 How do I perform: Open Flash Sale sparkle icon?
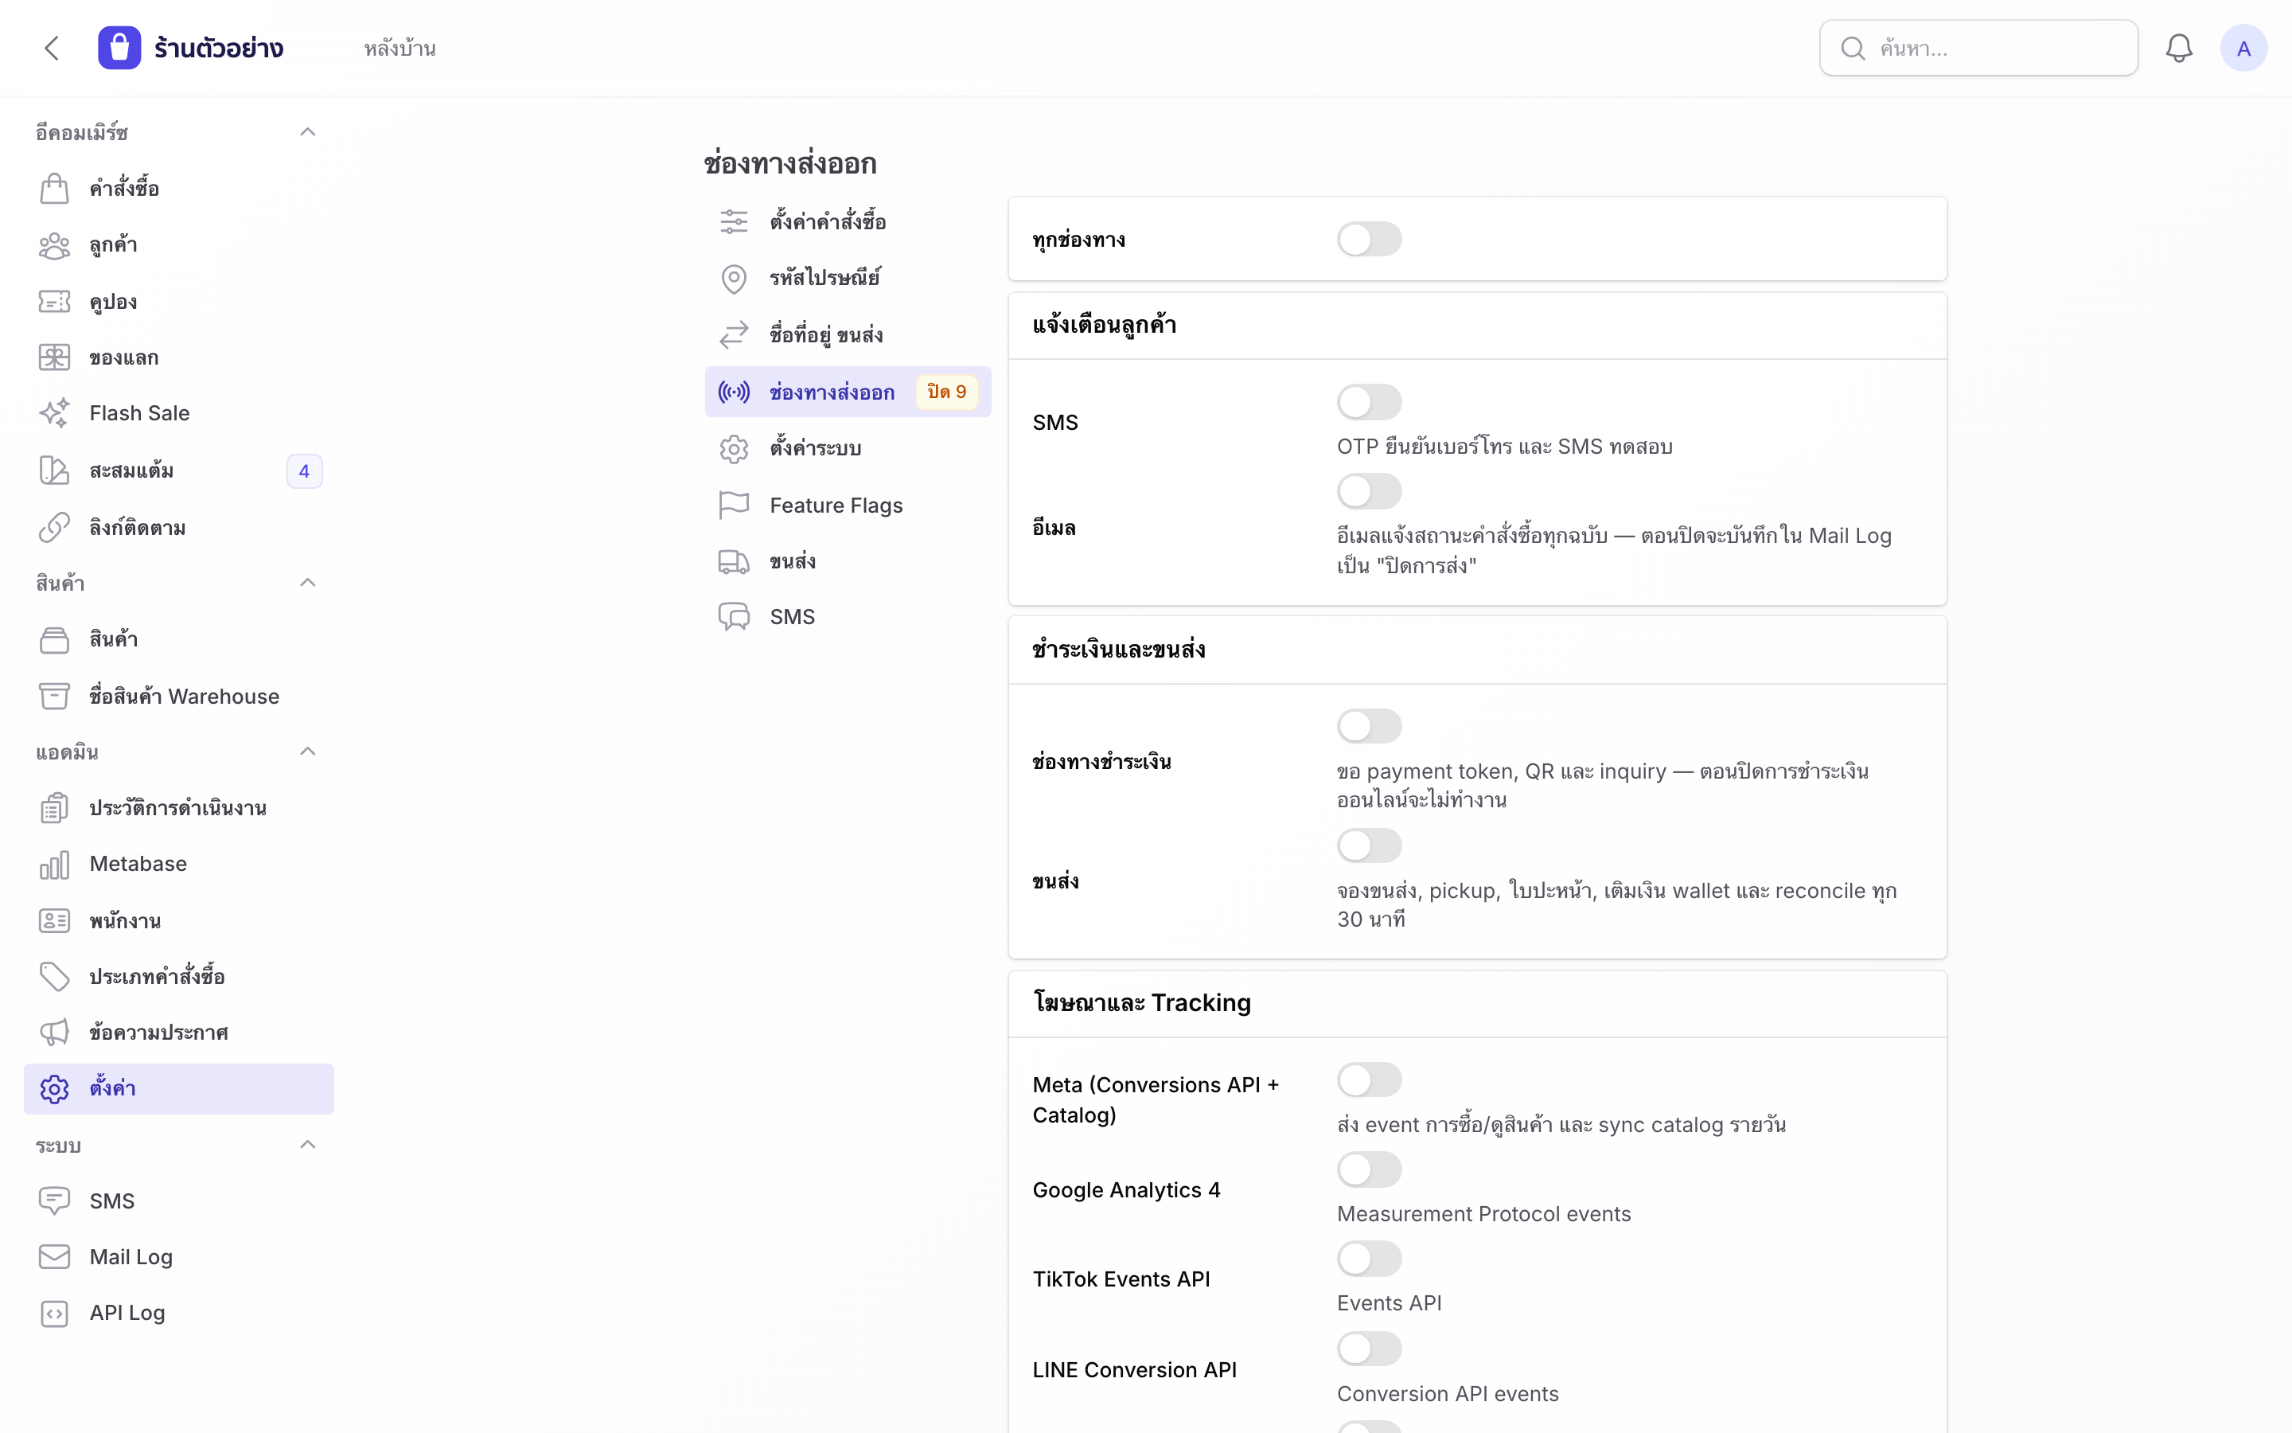55,413
